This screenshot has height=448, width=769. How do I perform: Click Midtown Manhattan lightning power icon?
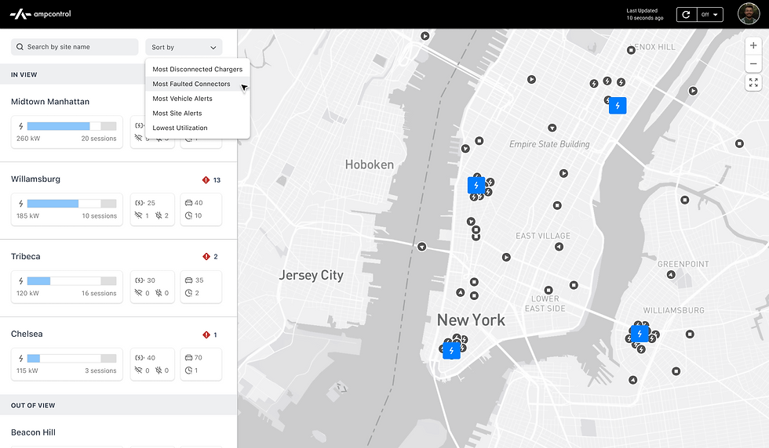pyautogui.click(x=20, y=126)
